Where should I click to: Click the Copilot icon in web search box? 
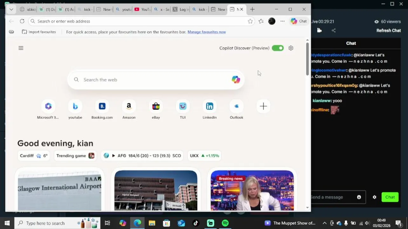tap(236, 80)
